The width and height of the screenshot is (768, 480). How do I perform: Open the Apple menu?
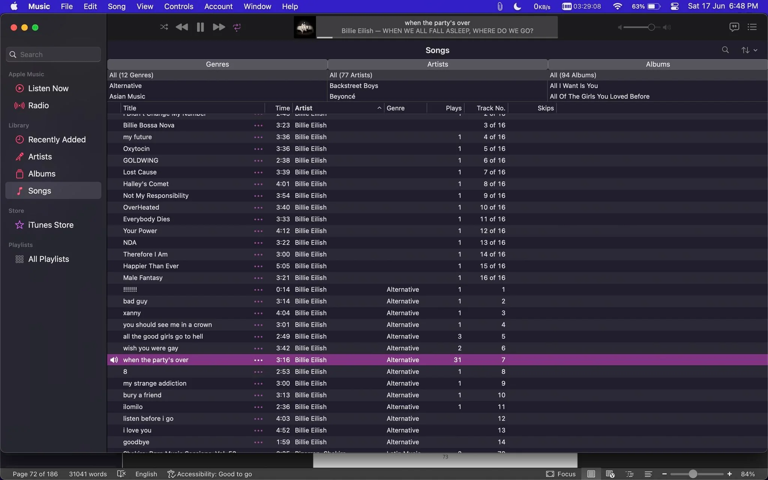(x=14, y=6)
